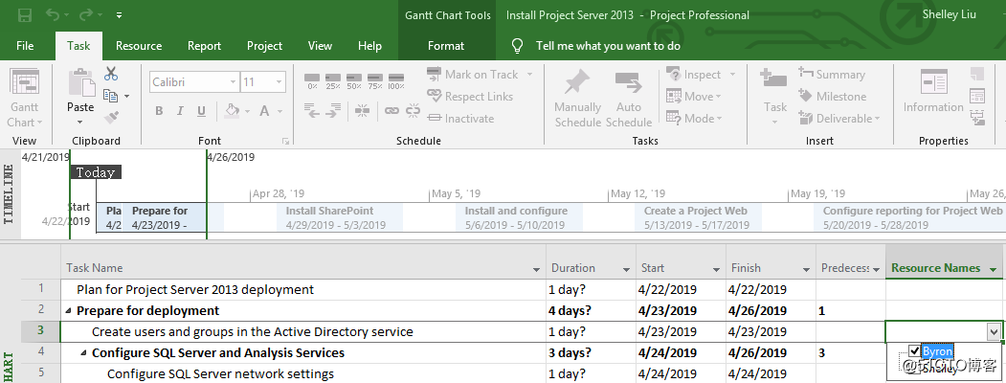Screen dimensions: 1006x383
Task: Mark task 25% complete
Action: click(333, 80)
